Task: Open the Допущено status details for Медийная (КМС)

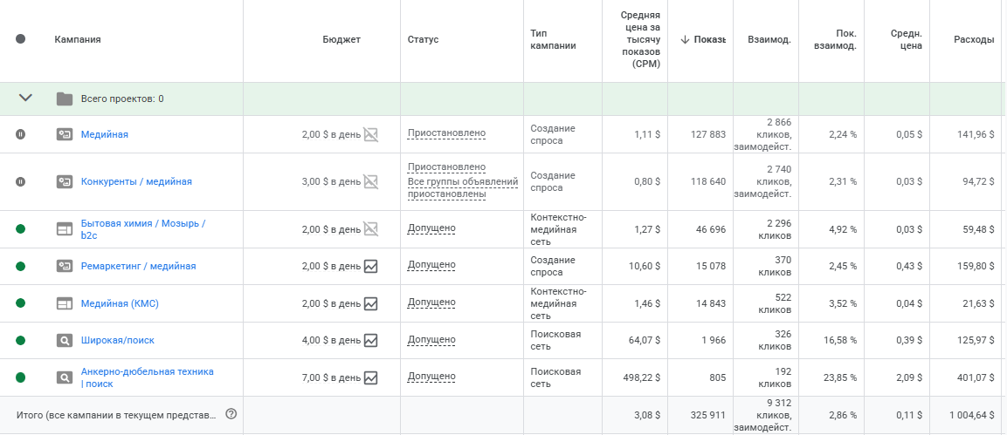Action: (x=431, y=302)
